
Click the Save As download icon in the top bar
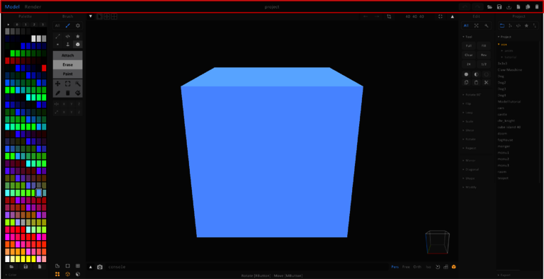point(509,7)
